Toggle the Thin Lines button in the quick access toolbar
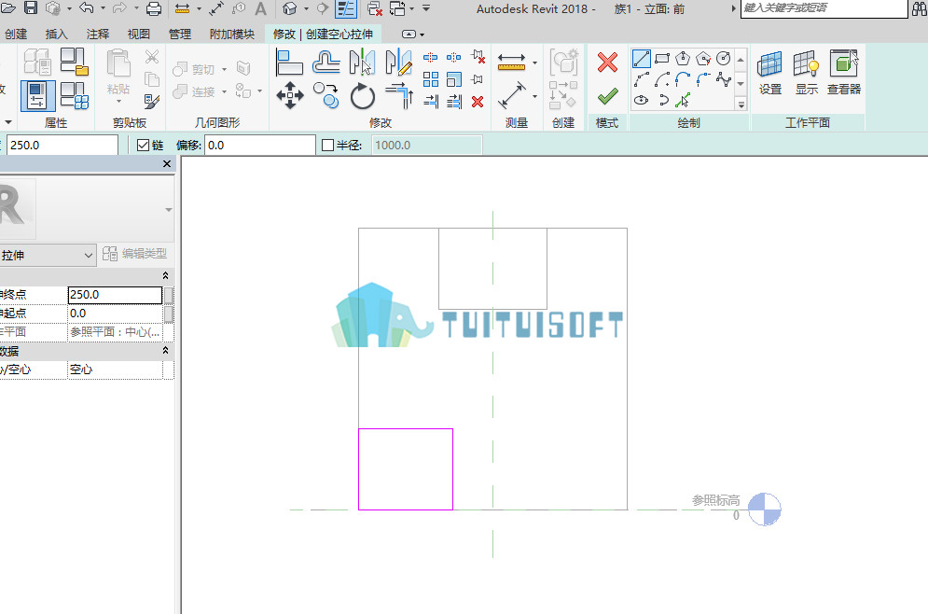 (346, 8)
